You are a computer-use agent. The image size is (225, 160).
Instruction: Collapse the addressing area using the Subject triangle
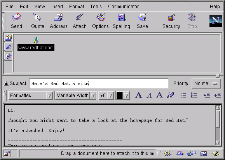pyautogui.click(x=6, y=83)
